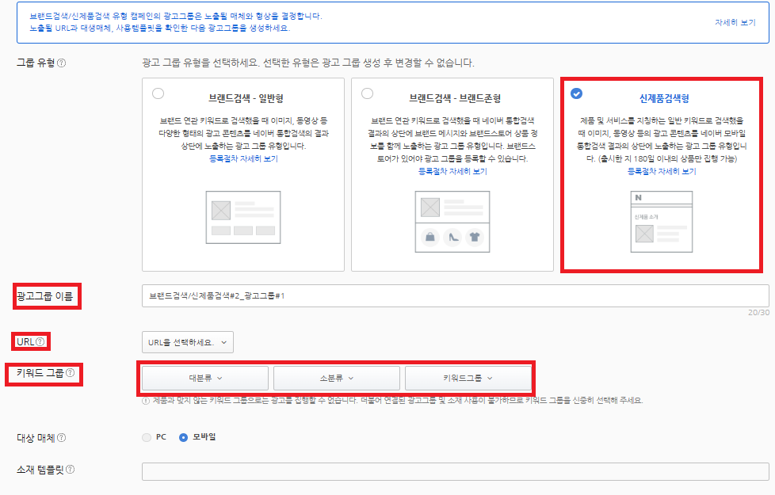Click the 광고그룹 이름 label
This screenshot has height=495, width=775.
pos(44,296)
